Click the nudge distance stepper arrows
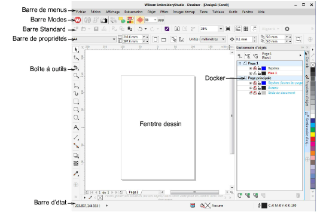317x220 pixels. point(255,39)
